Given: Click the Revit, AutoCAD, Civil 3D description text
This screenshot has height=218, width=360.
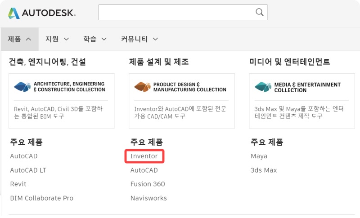Looking at the screenshot, I should pos(58,112).
